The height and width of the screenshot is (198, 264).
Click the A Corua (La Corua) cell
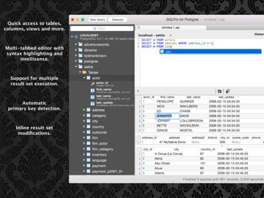coord(168,154)
